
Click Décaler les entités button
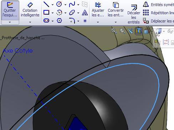pos(134,14)
